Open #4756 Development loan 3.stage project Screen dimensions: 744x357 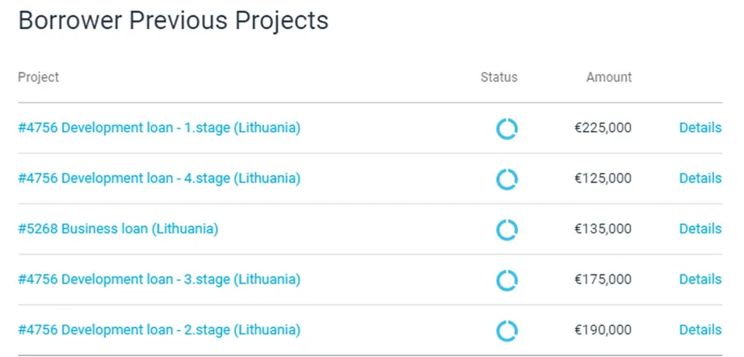click(159, 279)
